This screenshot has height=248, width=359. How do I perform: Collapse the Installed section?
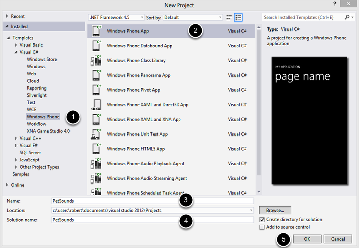[x=7, y=26]
